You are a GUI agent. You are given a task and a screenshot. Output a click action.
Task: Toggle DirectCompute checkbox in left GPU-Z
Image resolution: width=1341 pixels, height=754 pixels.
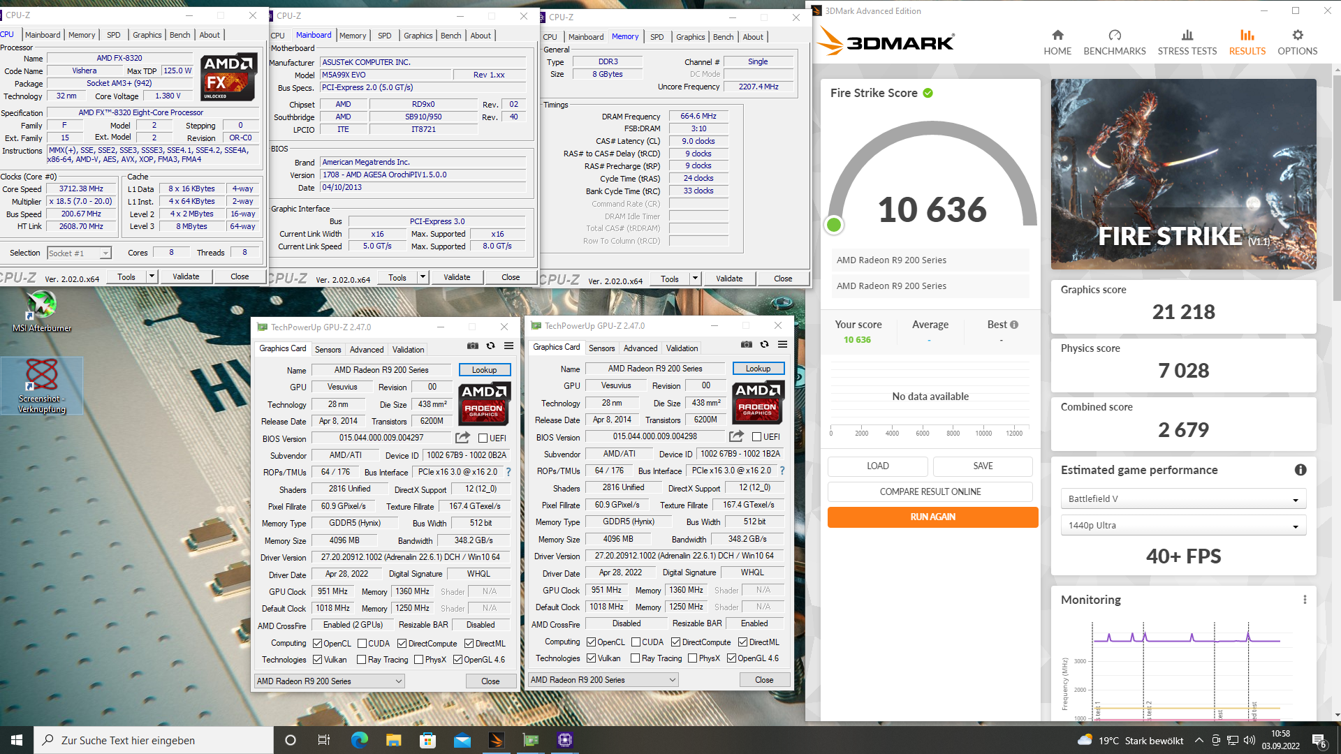[402, 644]
